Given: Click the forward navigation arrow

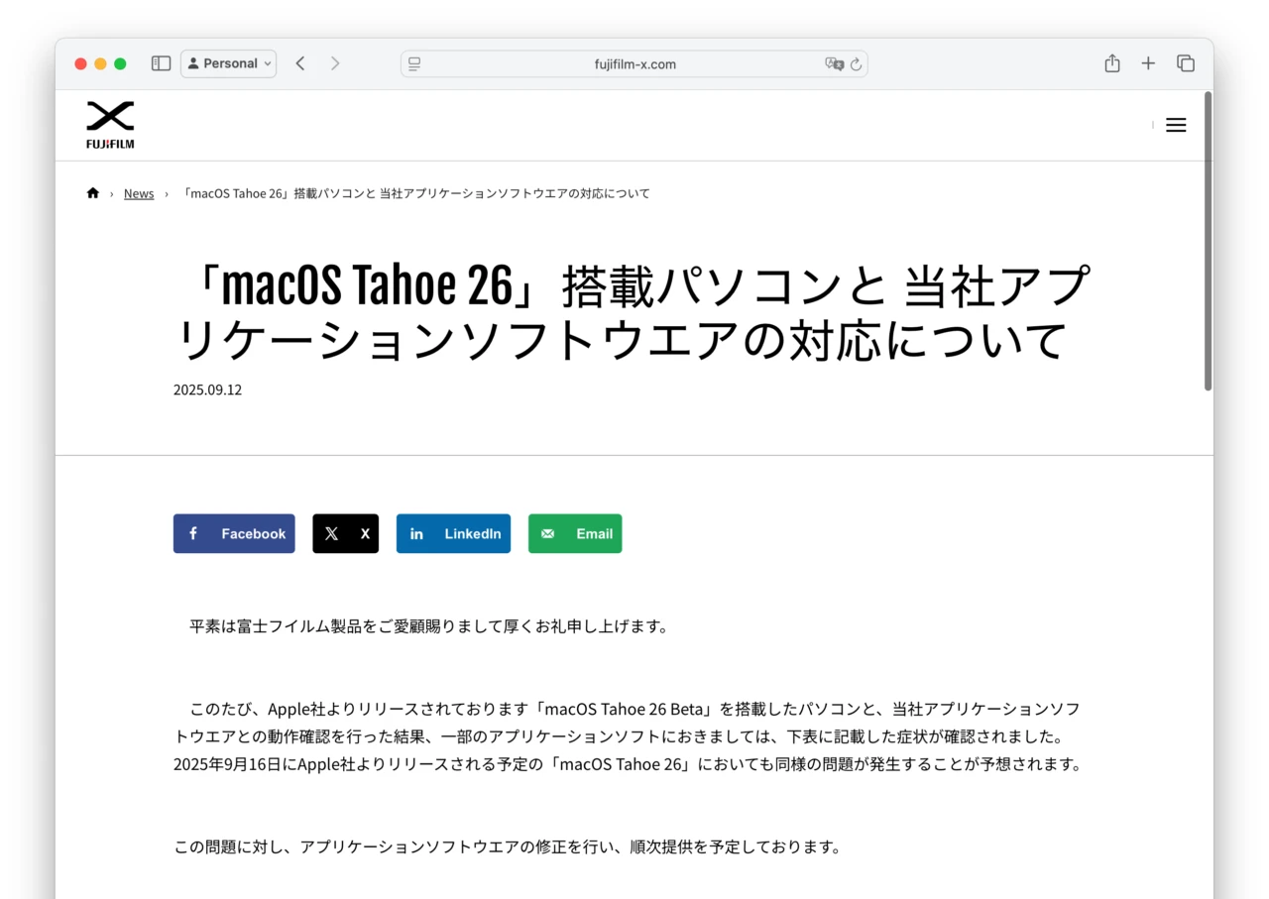Looking at the screenshot, I should pos(335,62).
